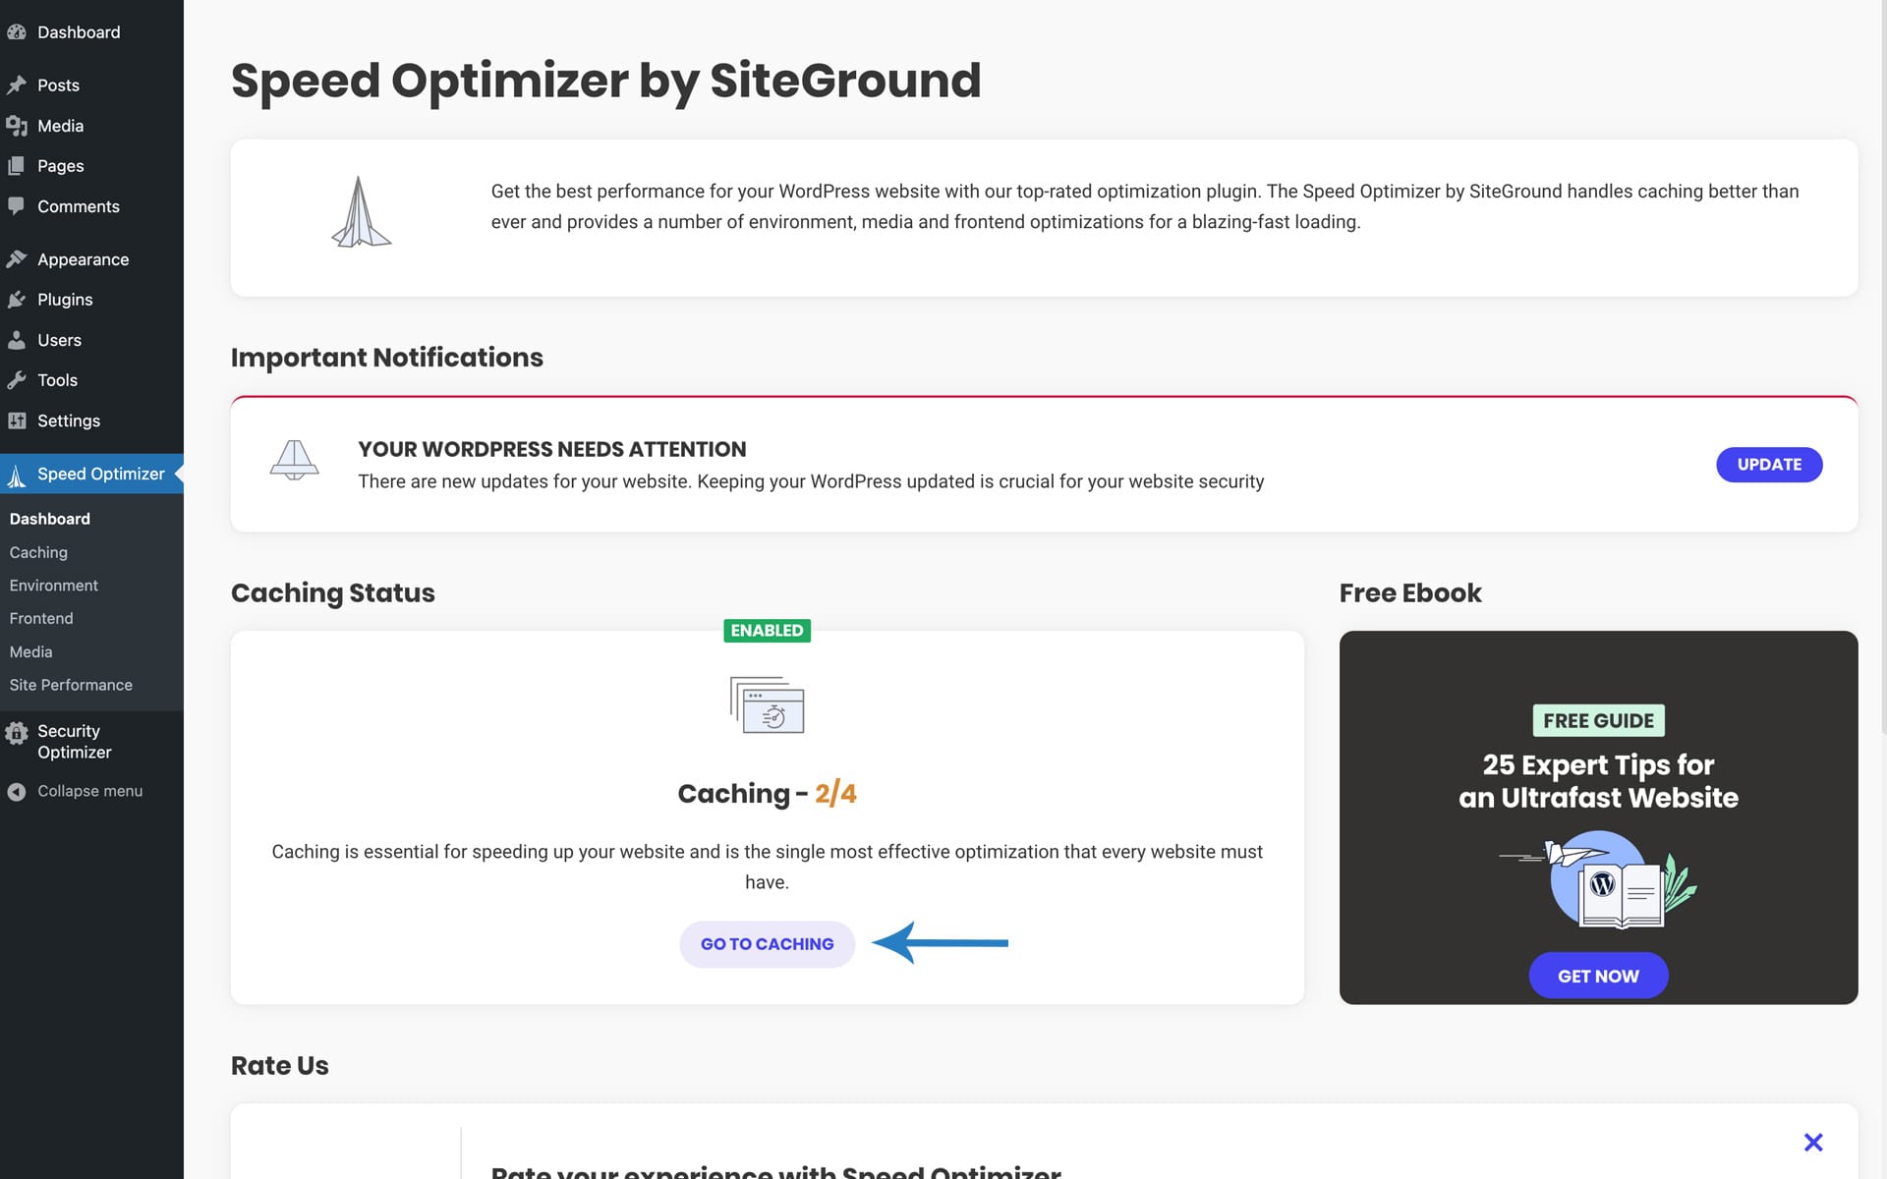Go to the Frontend settings page
The image size is (1887, 1179).
coord(41,618)
